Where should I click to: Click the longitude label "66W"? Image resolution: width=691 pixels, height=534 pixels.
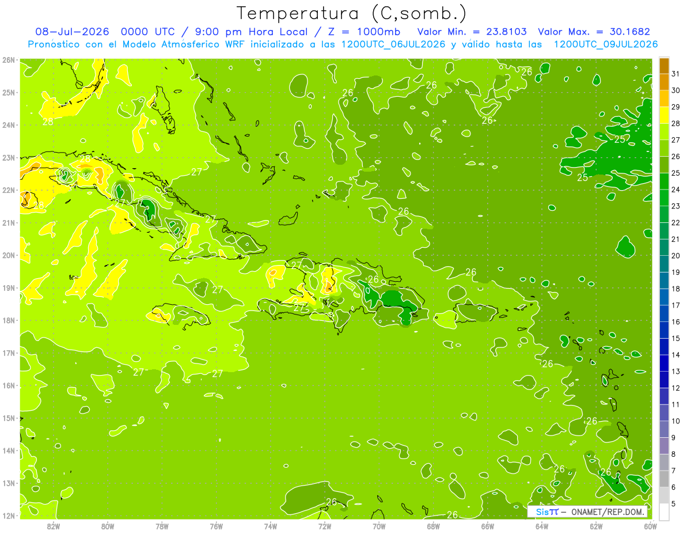(x=487, y=526)
